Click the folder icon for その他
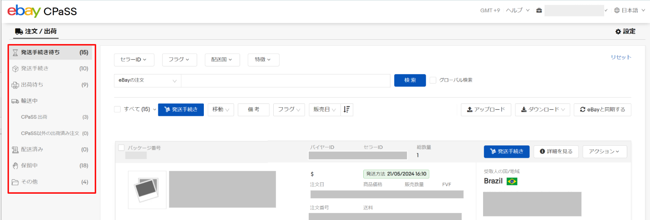This screenshot has width=650, height=220. tap(15, 182)
